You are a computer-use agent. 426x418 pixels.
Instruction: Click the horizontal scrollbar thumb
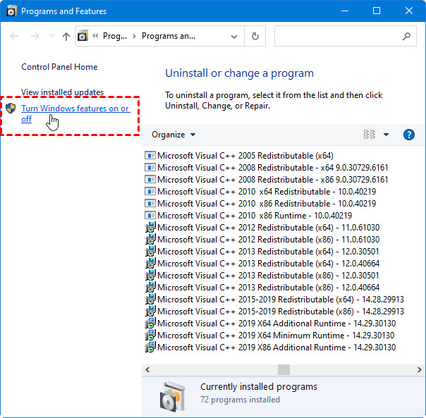284,369
